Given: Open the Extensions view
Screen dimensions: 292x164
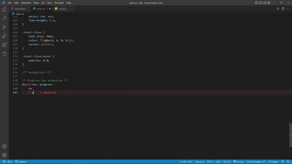Looking at the screenshot, I should point(4,45).
